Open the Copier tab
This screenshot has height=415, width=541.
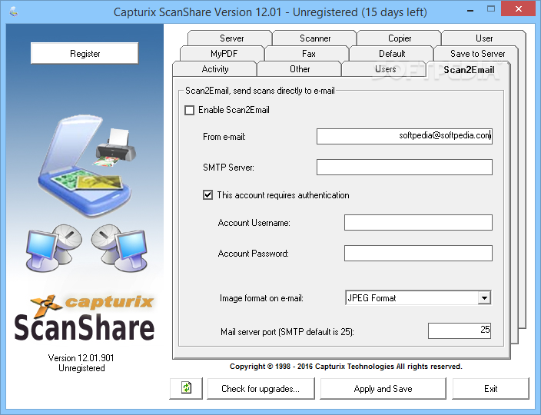[400, 38]
